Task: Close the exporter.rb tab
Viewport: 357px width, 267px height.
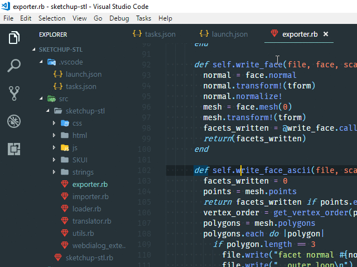Action: pos(326,34)
